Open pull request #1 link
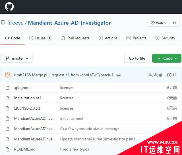 tap(67, 75)
